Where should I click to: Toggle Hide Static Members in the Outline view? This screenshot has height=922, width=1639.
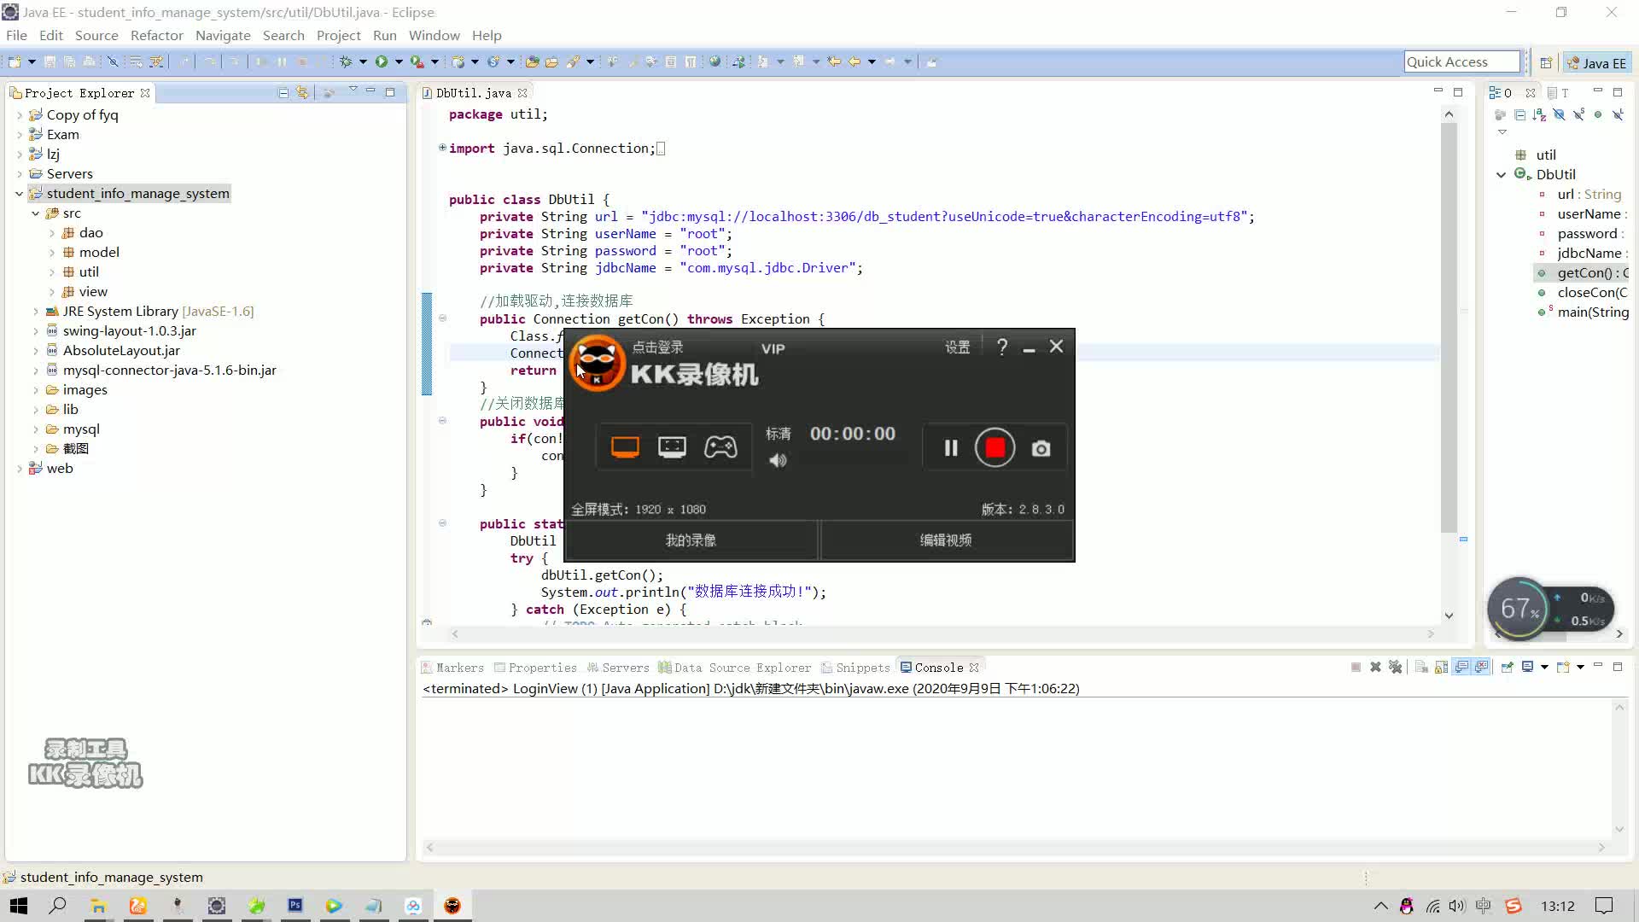click(x=1578, y=114)
